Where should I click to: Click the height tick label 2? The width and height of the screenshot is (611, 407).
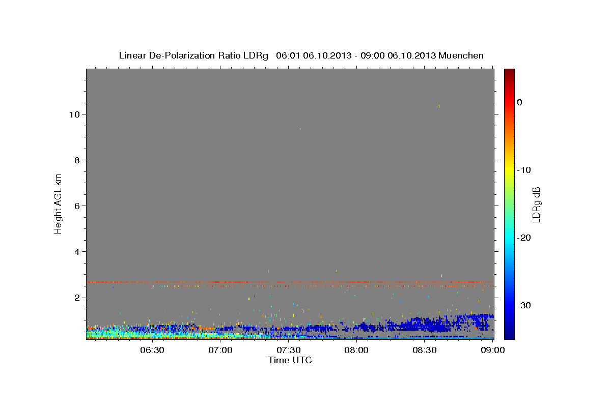coord(76,298)
